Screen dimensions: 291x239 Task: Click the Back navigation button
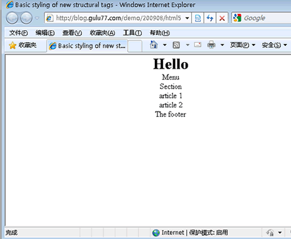coord(12,18)
